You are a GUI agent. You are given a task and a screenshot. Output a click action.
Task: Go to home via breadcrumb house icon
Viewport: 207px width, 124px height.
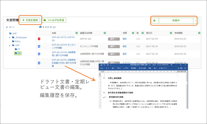(40, 27)
